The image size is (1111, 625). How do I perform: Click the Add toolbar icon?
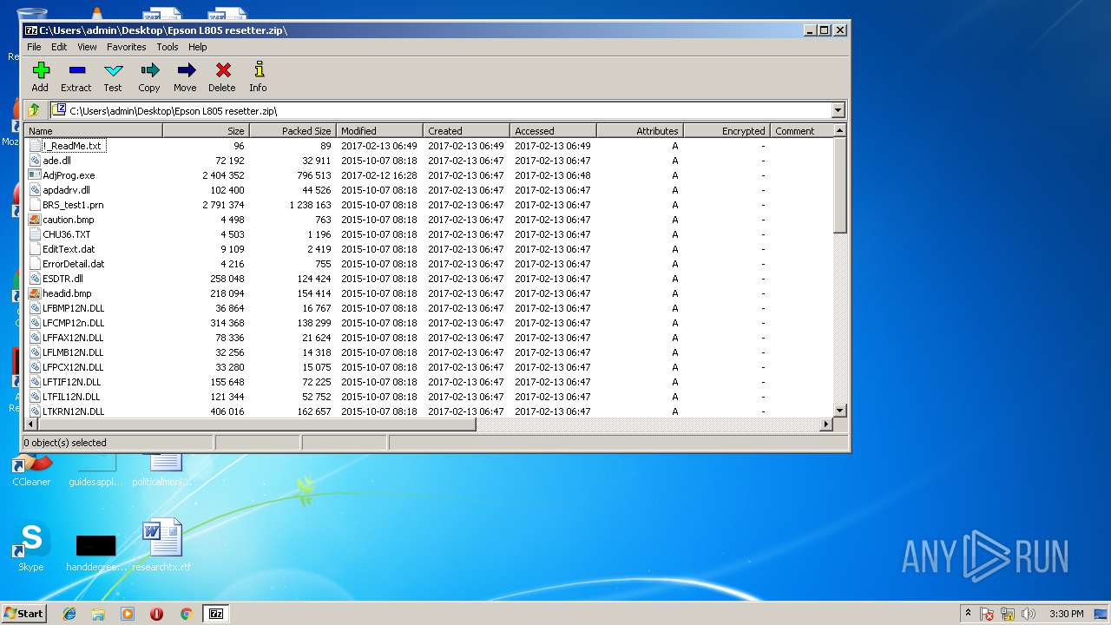tap(41, 71)
